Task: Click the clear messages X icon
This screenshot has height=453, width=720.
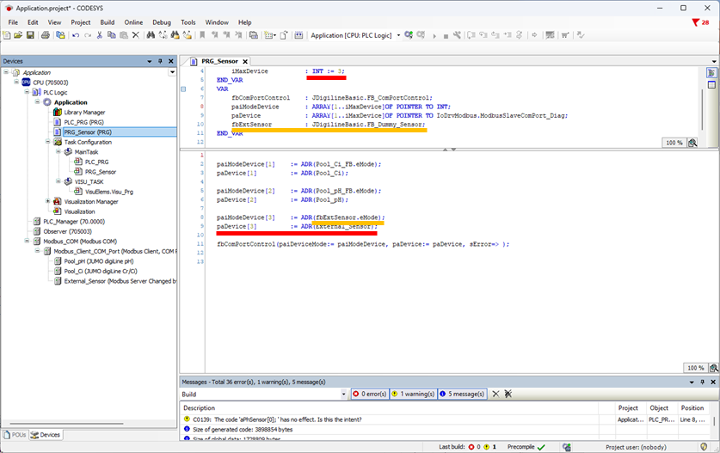Action: point(496,394)
